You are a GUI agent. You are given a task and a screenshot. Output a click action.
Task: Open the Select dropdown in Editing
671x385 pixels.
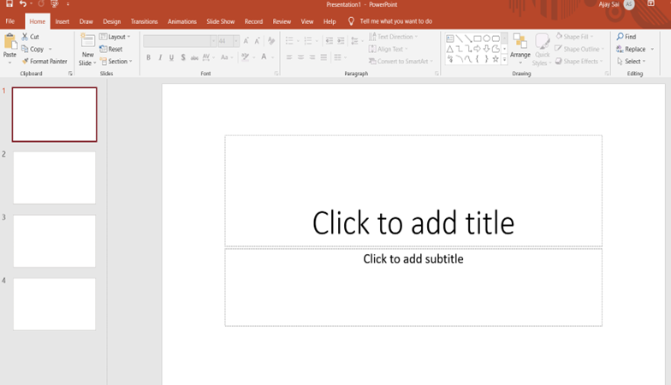[x=632, y=62]
